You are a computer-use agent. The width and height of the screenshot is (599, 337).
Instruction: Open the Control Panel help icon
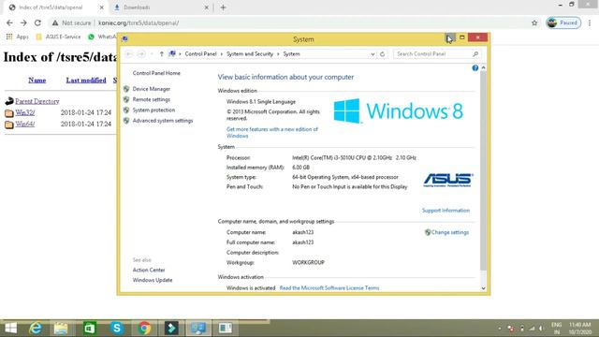[475, 68]
